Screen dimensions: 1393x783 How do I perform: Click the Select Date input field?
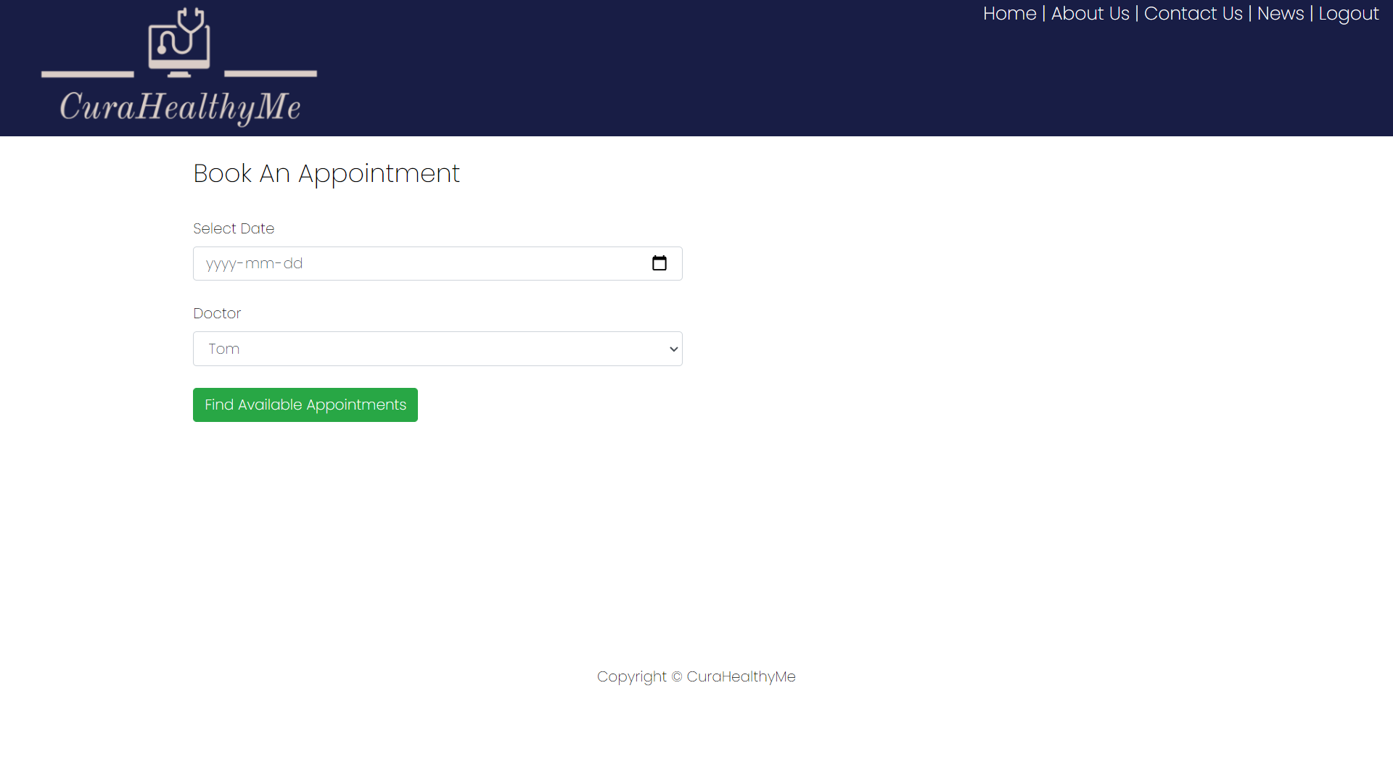pyautogui.click(x=437, y=263)
